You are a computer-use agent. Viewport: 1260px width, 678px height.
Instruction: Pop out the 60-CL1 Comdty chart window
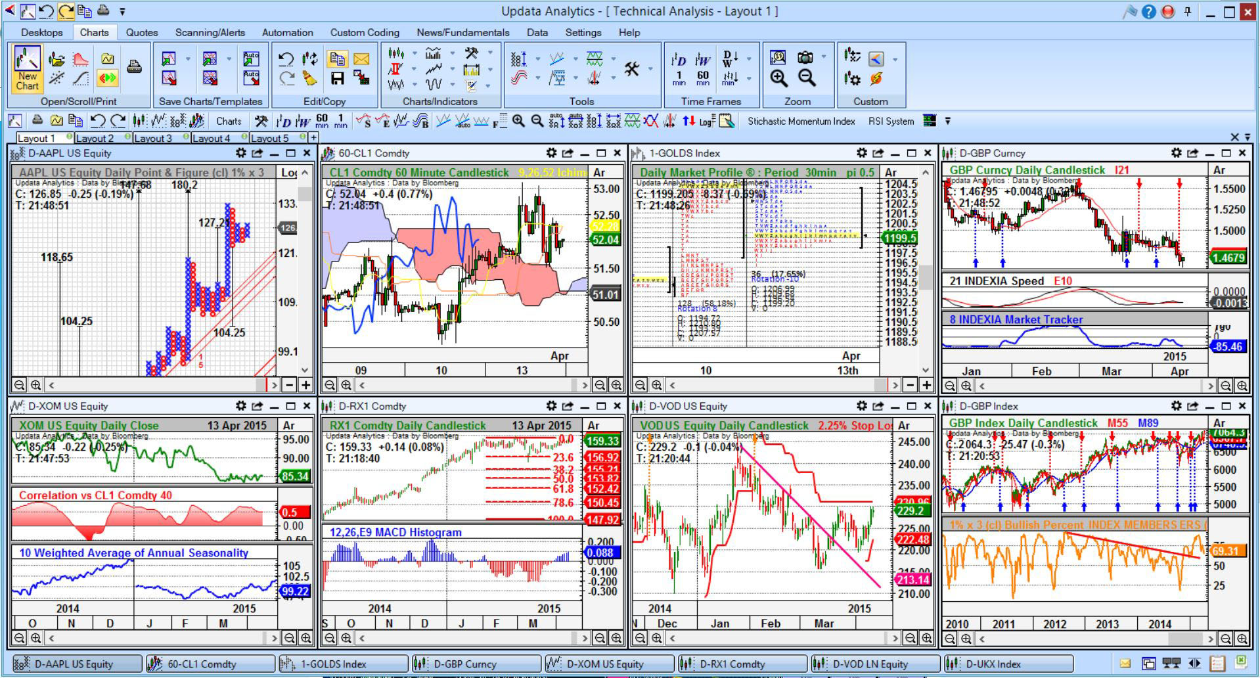pyautogui.click(x=568, y=153)
